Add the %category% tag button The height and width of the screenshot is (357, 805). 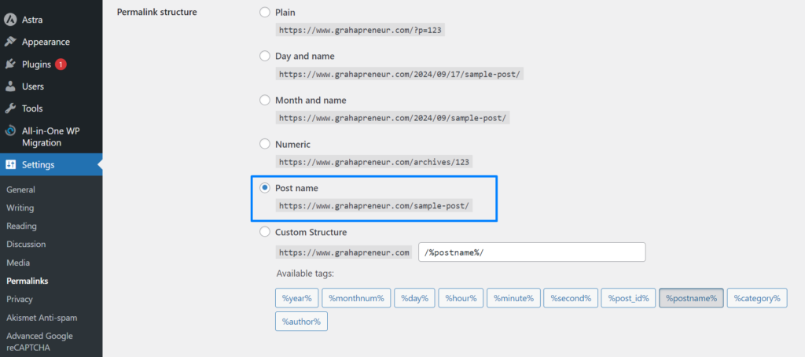tap(757, 298)
